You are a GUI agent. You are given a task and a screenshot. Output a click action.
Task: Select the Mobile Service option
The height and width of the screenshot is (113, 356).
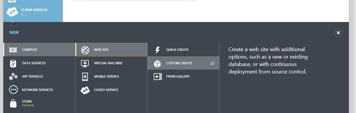click(111, 76)
